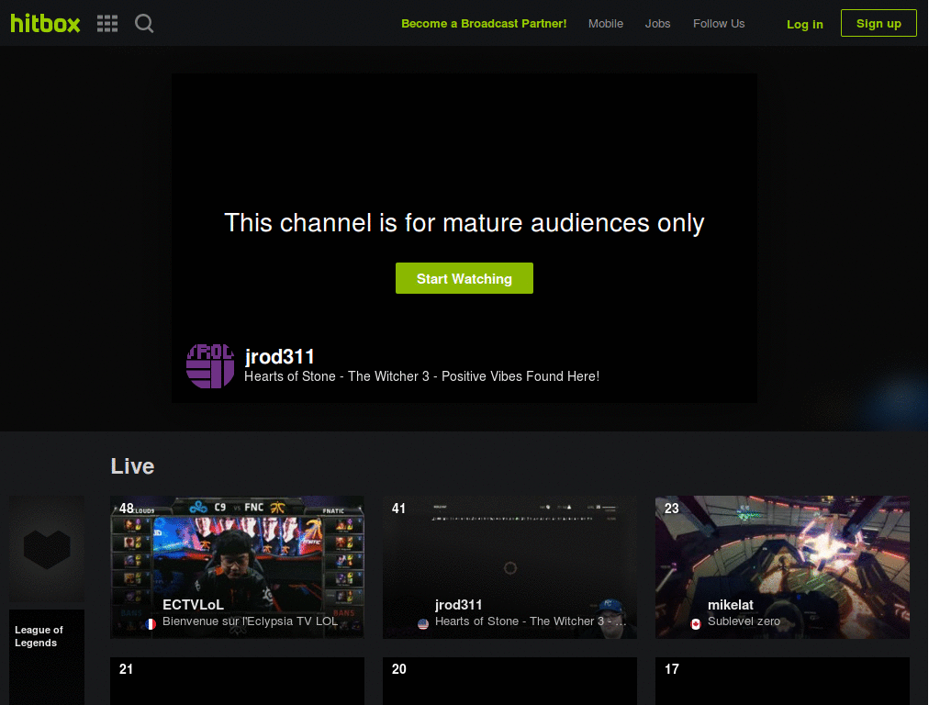Open the Mobile menu item
The height and width of the screenshot is (705, 940).
pyautogui.click(x=605, y=24)
